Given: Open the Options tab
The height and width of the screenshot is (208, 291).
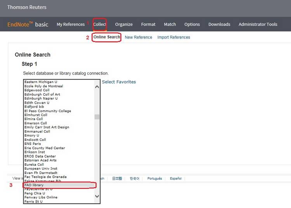Looking at the screenshot, I should coord(192,24).
